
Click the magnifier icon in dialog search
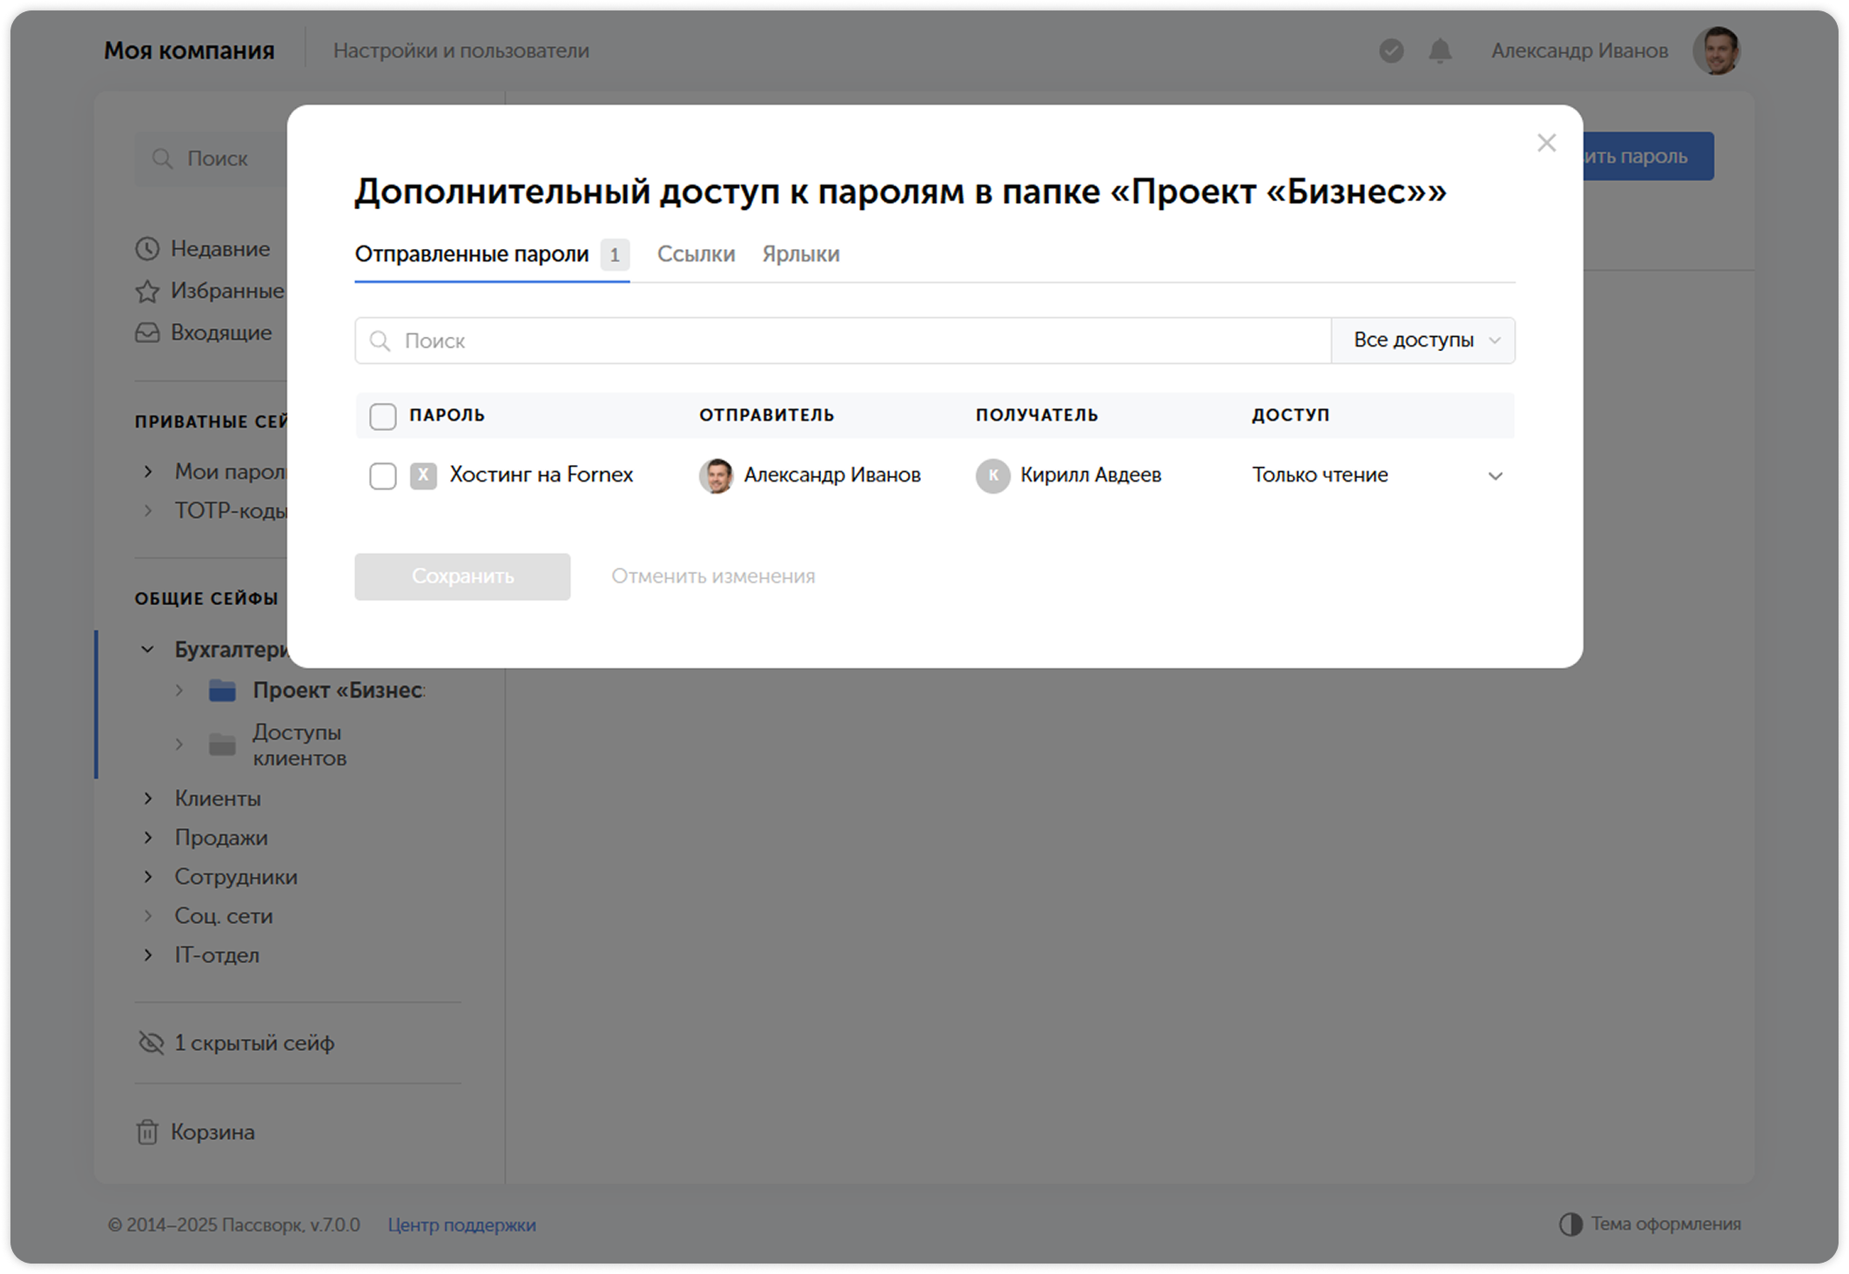pyautogui.click(x=380, y=341)
